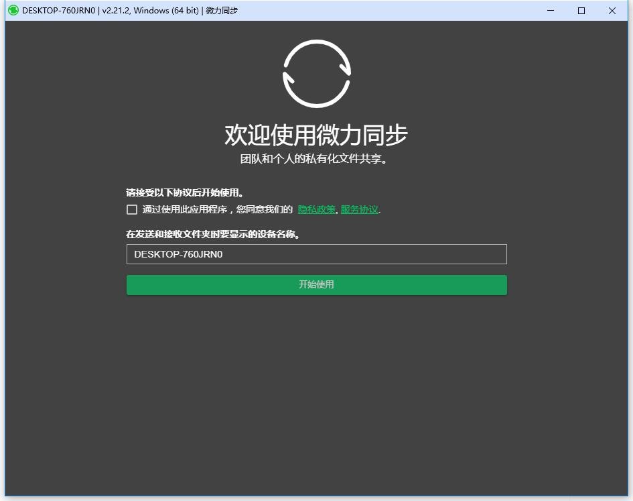Click the 欢迎使用微力同步 heading
Viewport: 633px width, 501px height.
coord(316,135)
